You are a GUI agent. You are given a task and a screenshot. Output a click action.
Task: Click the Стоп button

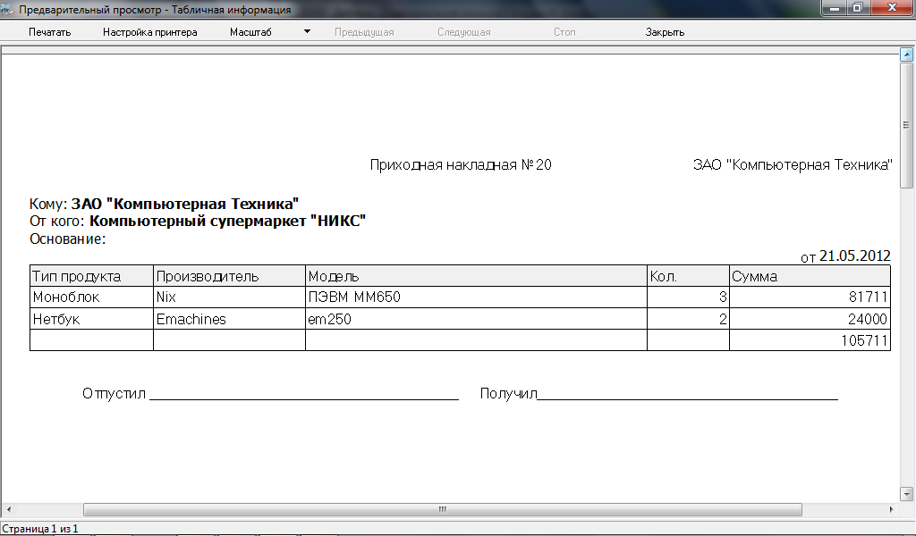pos(564,32)
